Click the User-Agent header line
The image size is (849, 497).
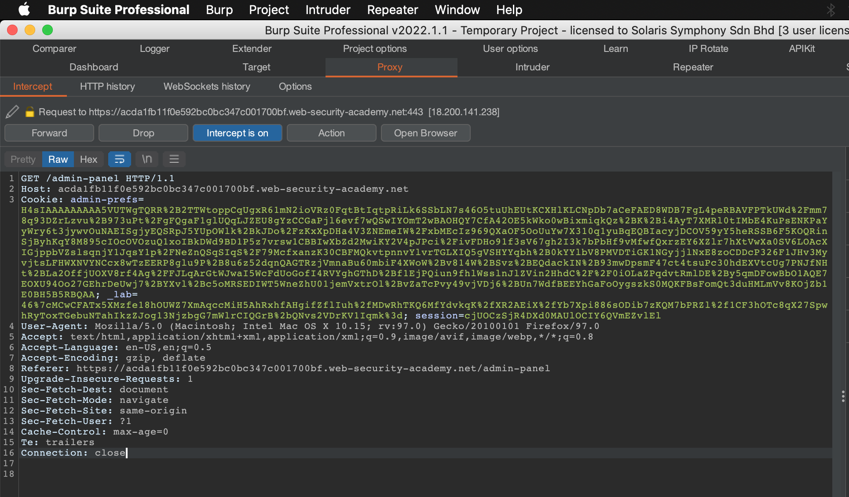point(310,326)
